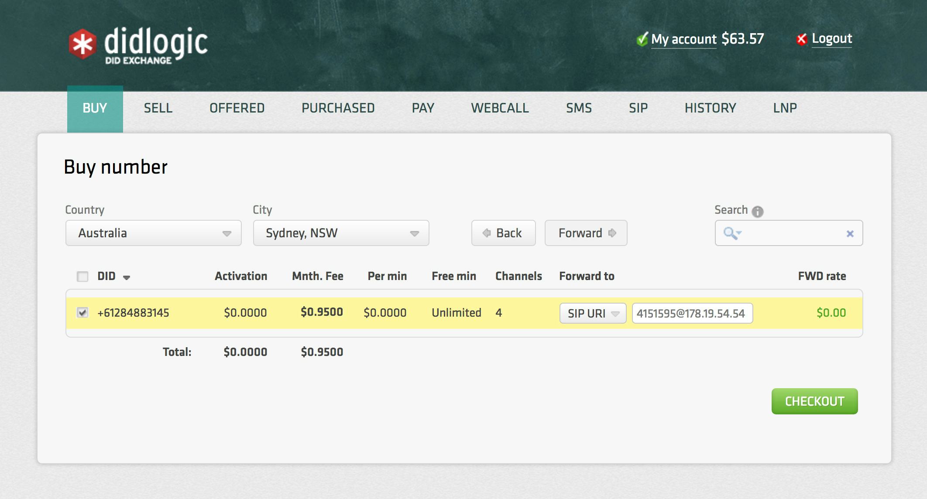The width and height of the screenshot is (927, 499).
Task: Click the didlogic asterisk logo icon
Action: tap(82, 44)
